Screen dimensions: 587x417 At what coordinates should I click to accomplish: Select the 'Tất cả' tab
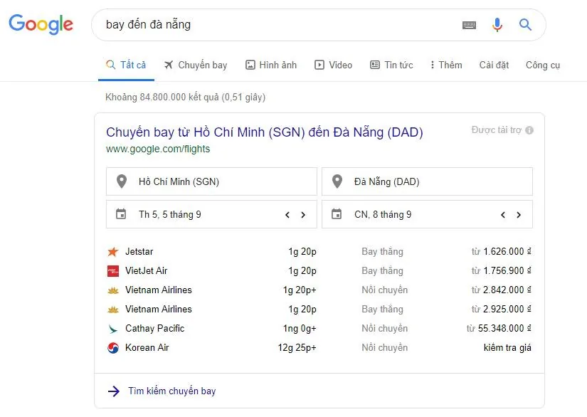126,65
